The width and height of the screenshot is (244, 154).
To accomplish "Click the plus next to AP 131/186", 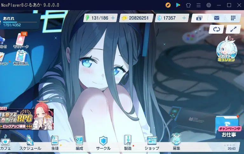I will pos(113,18).
